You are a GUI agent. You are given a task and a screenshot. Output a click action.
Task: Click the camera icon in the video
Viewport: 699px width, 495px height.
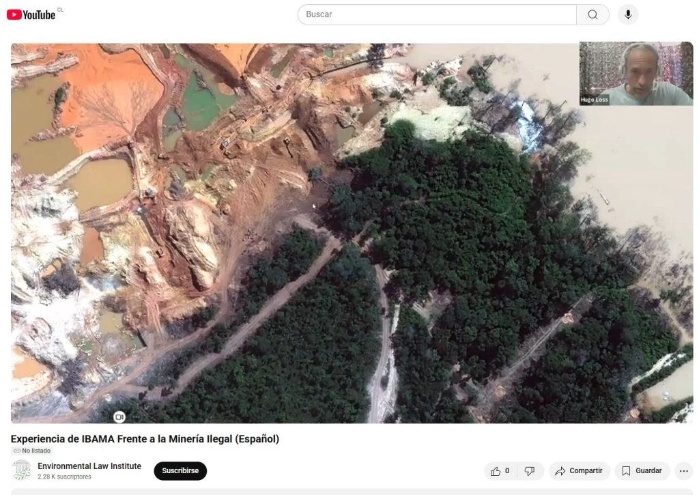[x=119, y=416]
